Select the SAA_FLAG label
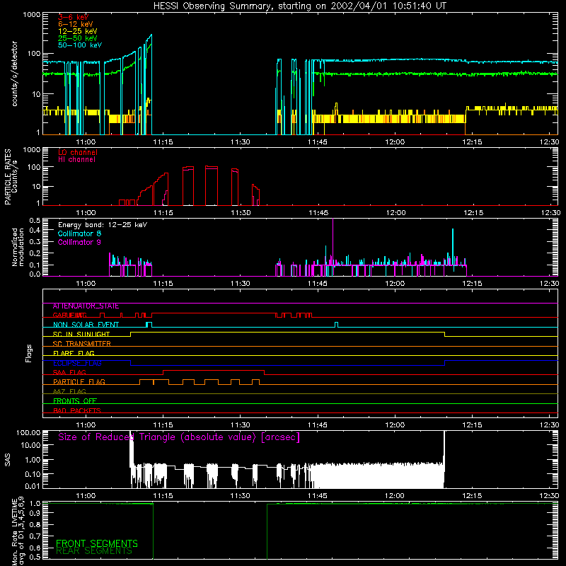The image size is (566, 566). tap(69, 373)
